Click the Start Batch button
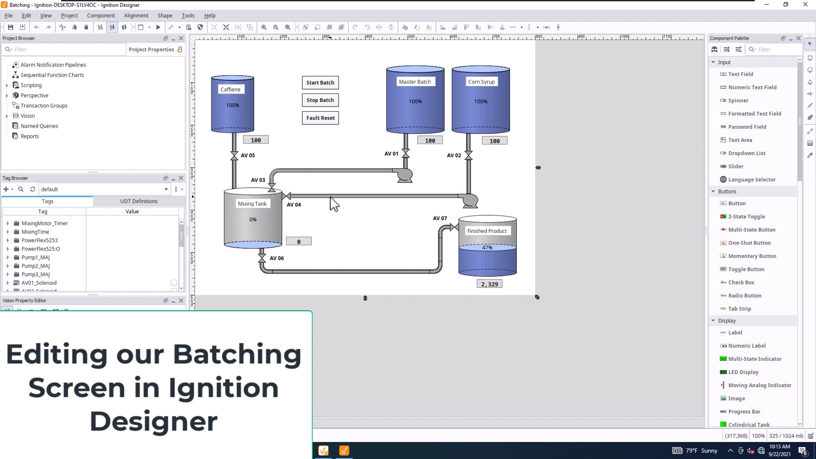The width and height of the screenshot is (816, 459). (320, 83)
